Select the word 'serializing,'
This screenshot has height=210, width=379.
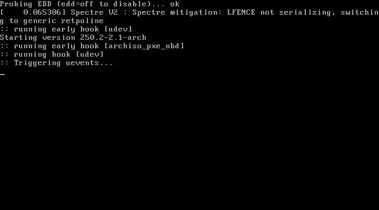tap(307, 13)
